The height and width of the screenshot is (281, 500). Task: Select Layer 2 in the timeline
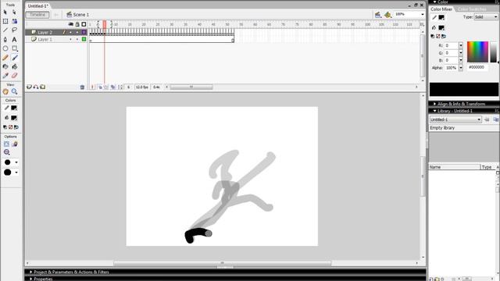[45, 33]
